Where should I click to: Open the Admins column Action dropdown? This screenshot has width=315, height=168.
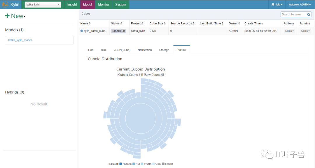click(x=305, y=31)
